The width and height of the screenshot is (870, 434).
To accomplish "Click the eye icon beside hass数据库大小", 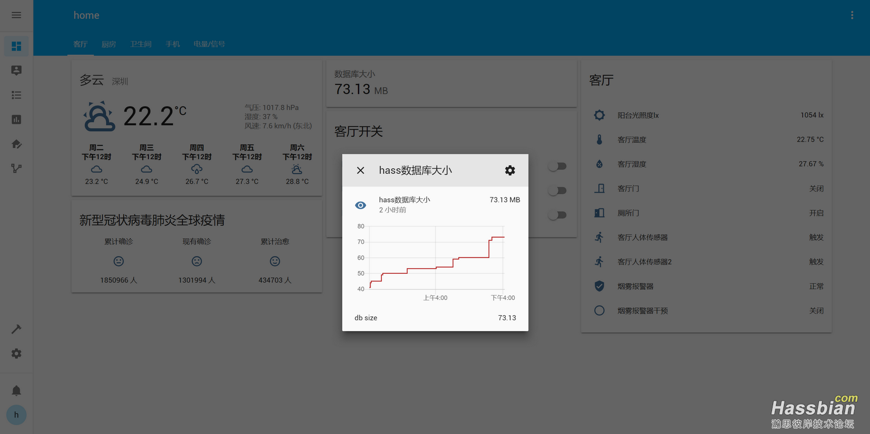I will [x=360, y=205].
